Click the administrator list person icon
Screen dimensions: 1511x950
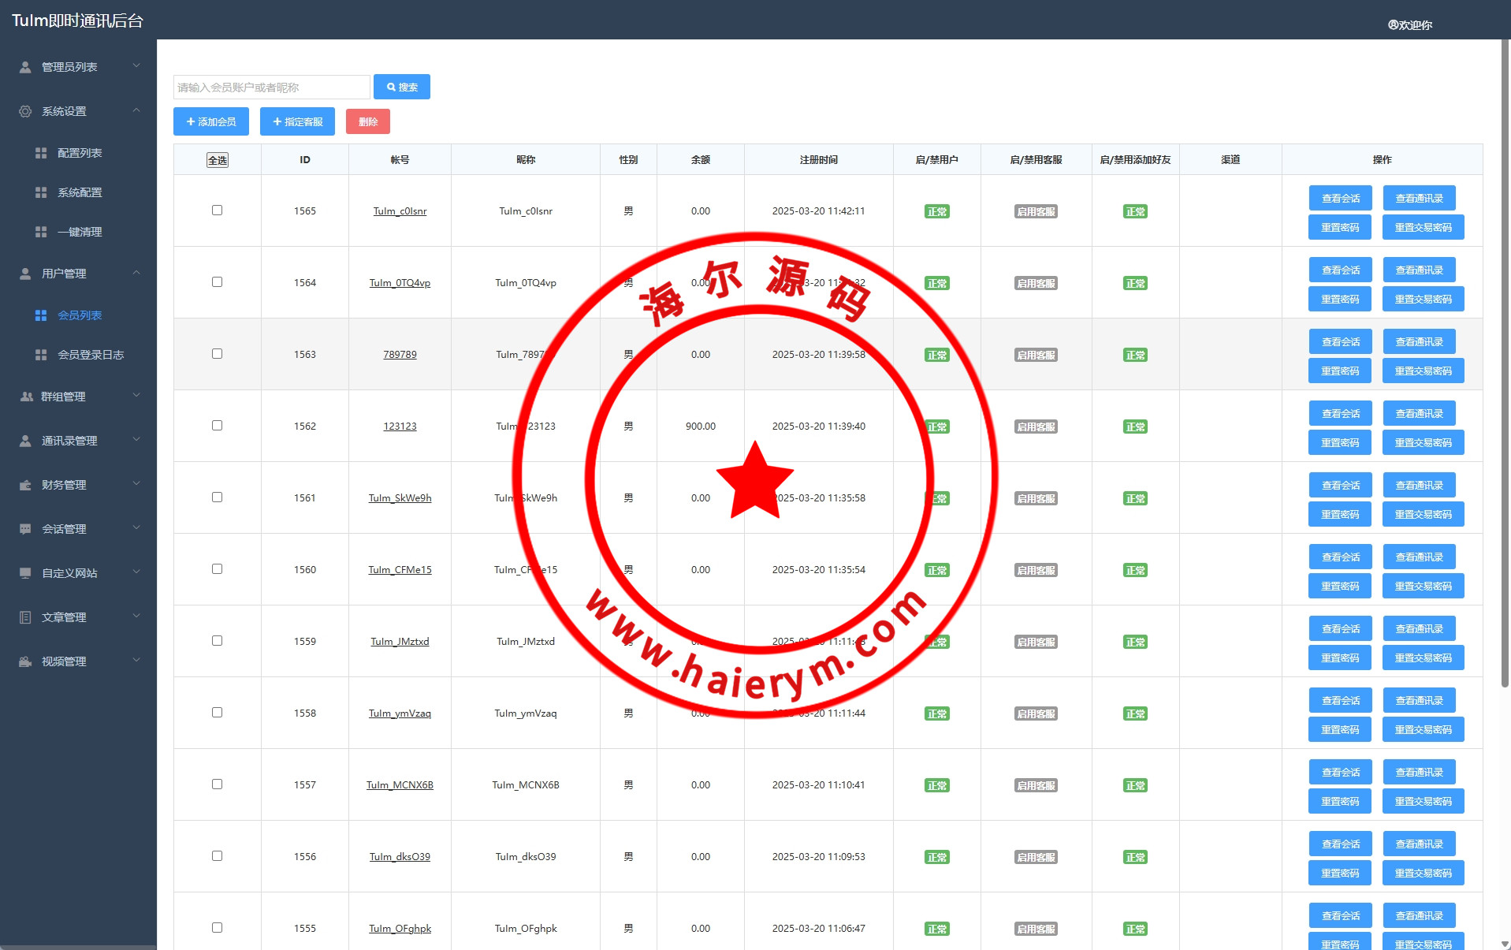(25, 67)
